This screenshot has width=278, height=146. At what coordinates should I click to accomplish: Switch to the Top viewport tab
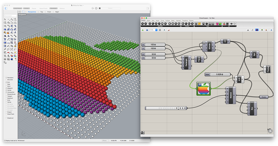tap(42, 12)
